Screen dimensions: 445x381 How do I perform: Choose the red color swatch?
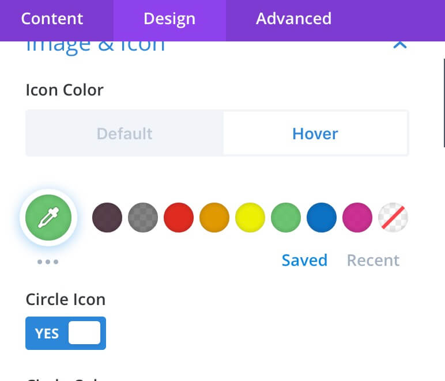point(179,218)
